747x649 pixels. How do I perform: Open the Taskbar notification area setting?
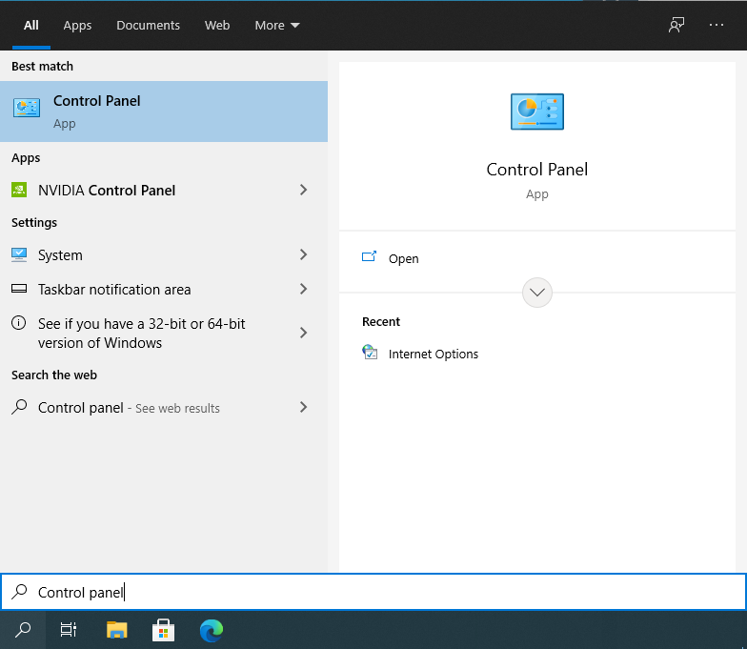[x=164, y=290]
